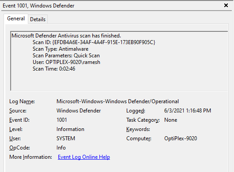Click the Event ID value 1001
The image size is (234, 172).
[x=62, y=120]
